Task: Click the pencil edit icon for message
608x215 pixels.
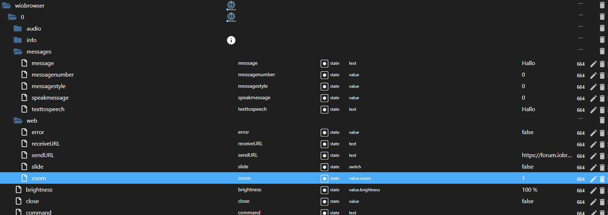Action: [x=593, y=64]
